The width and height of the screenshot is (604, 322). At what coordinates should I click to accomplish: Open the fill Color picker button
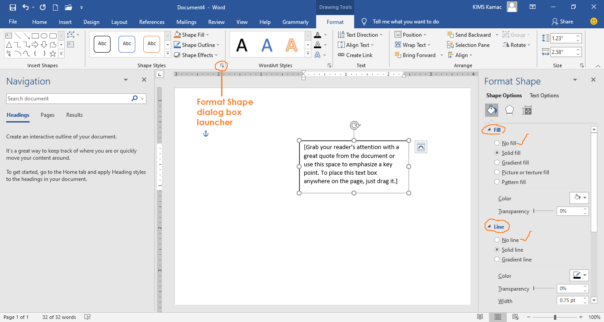579,198
